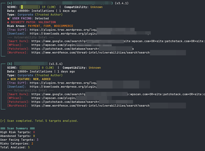
Task: Click the 'Abandoned Targets: 0' line
Action: coord(17,136)
